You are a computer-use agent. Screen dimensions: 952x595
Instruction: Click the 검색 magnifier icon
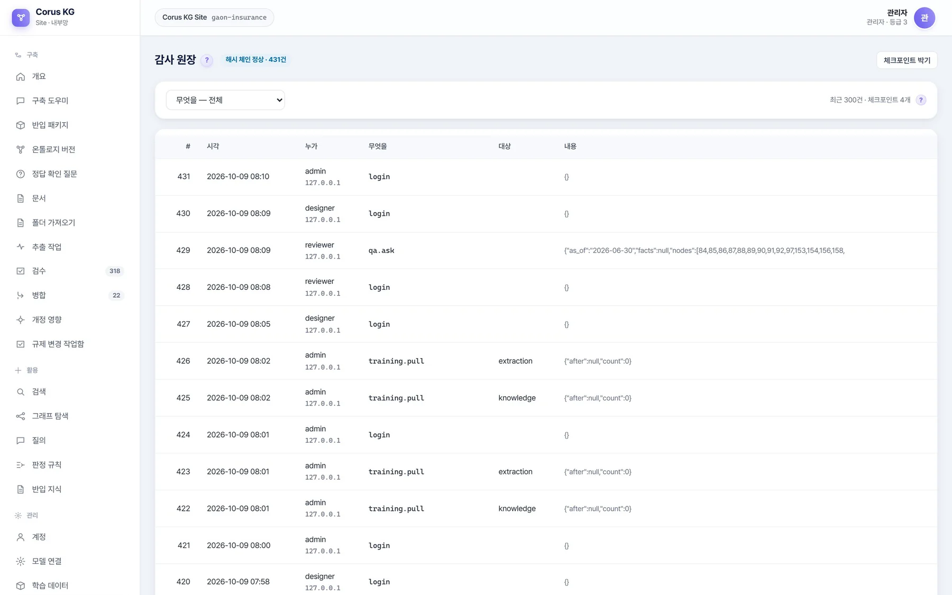click(21, 392)
